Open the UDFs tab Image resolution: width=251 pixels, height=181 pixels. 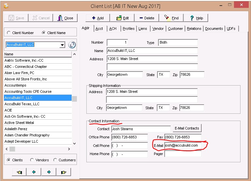[x=231, y=29]
